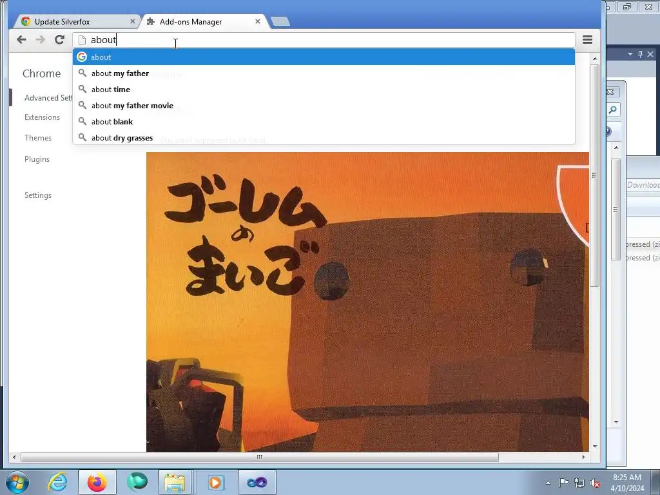
Task: Choose the 'about blank' suggestion
Action: 324,122
